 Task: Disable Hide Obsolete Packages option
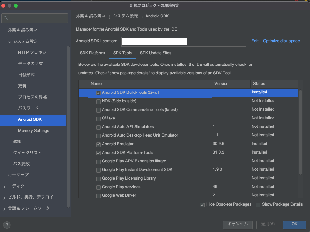tap(202, 205)
